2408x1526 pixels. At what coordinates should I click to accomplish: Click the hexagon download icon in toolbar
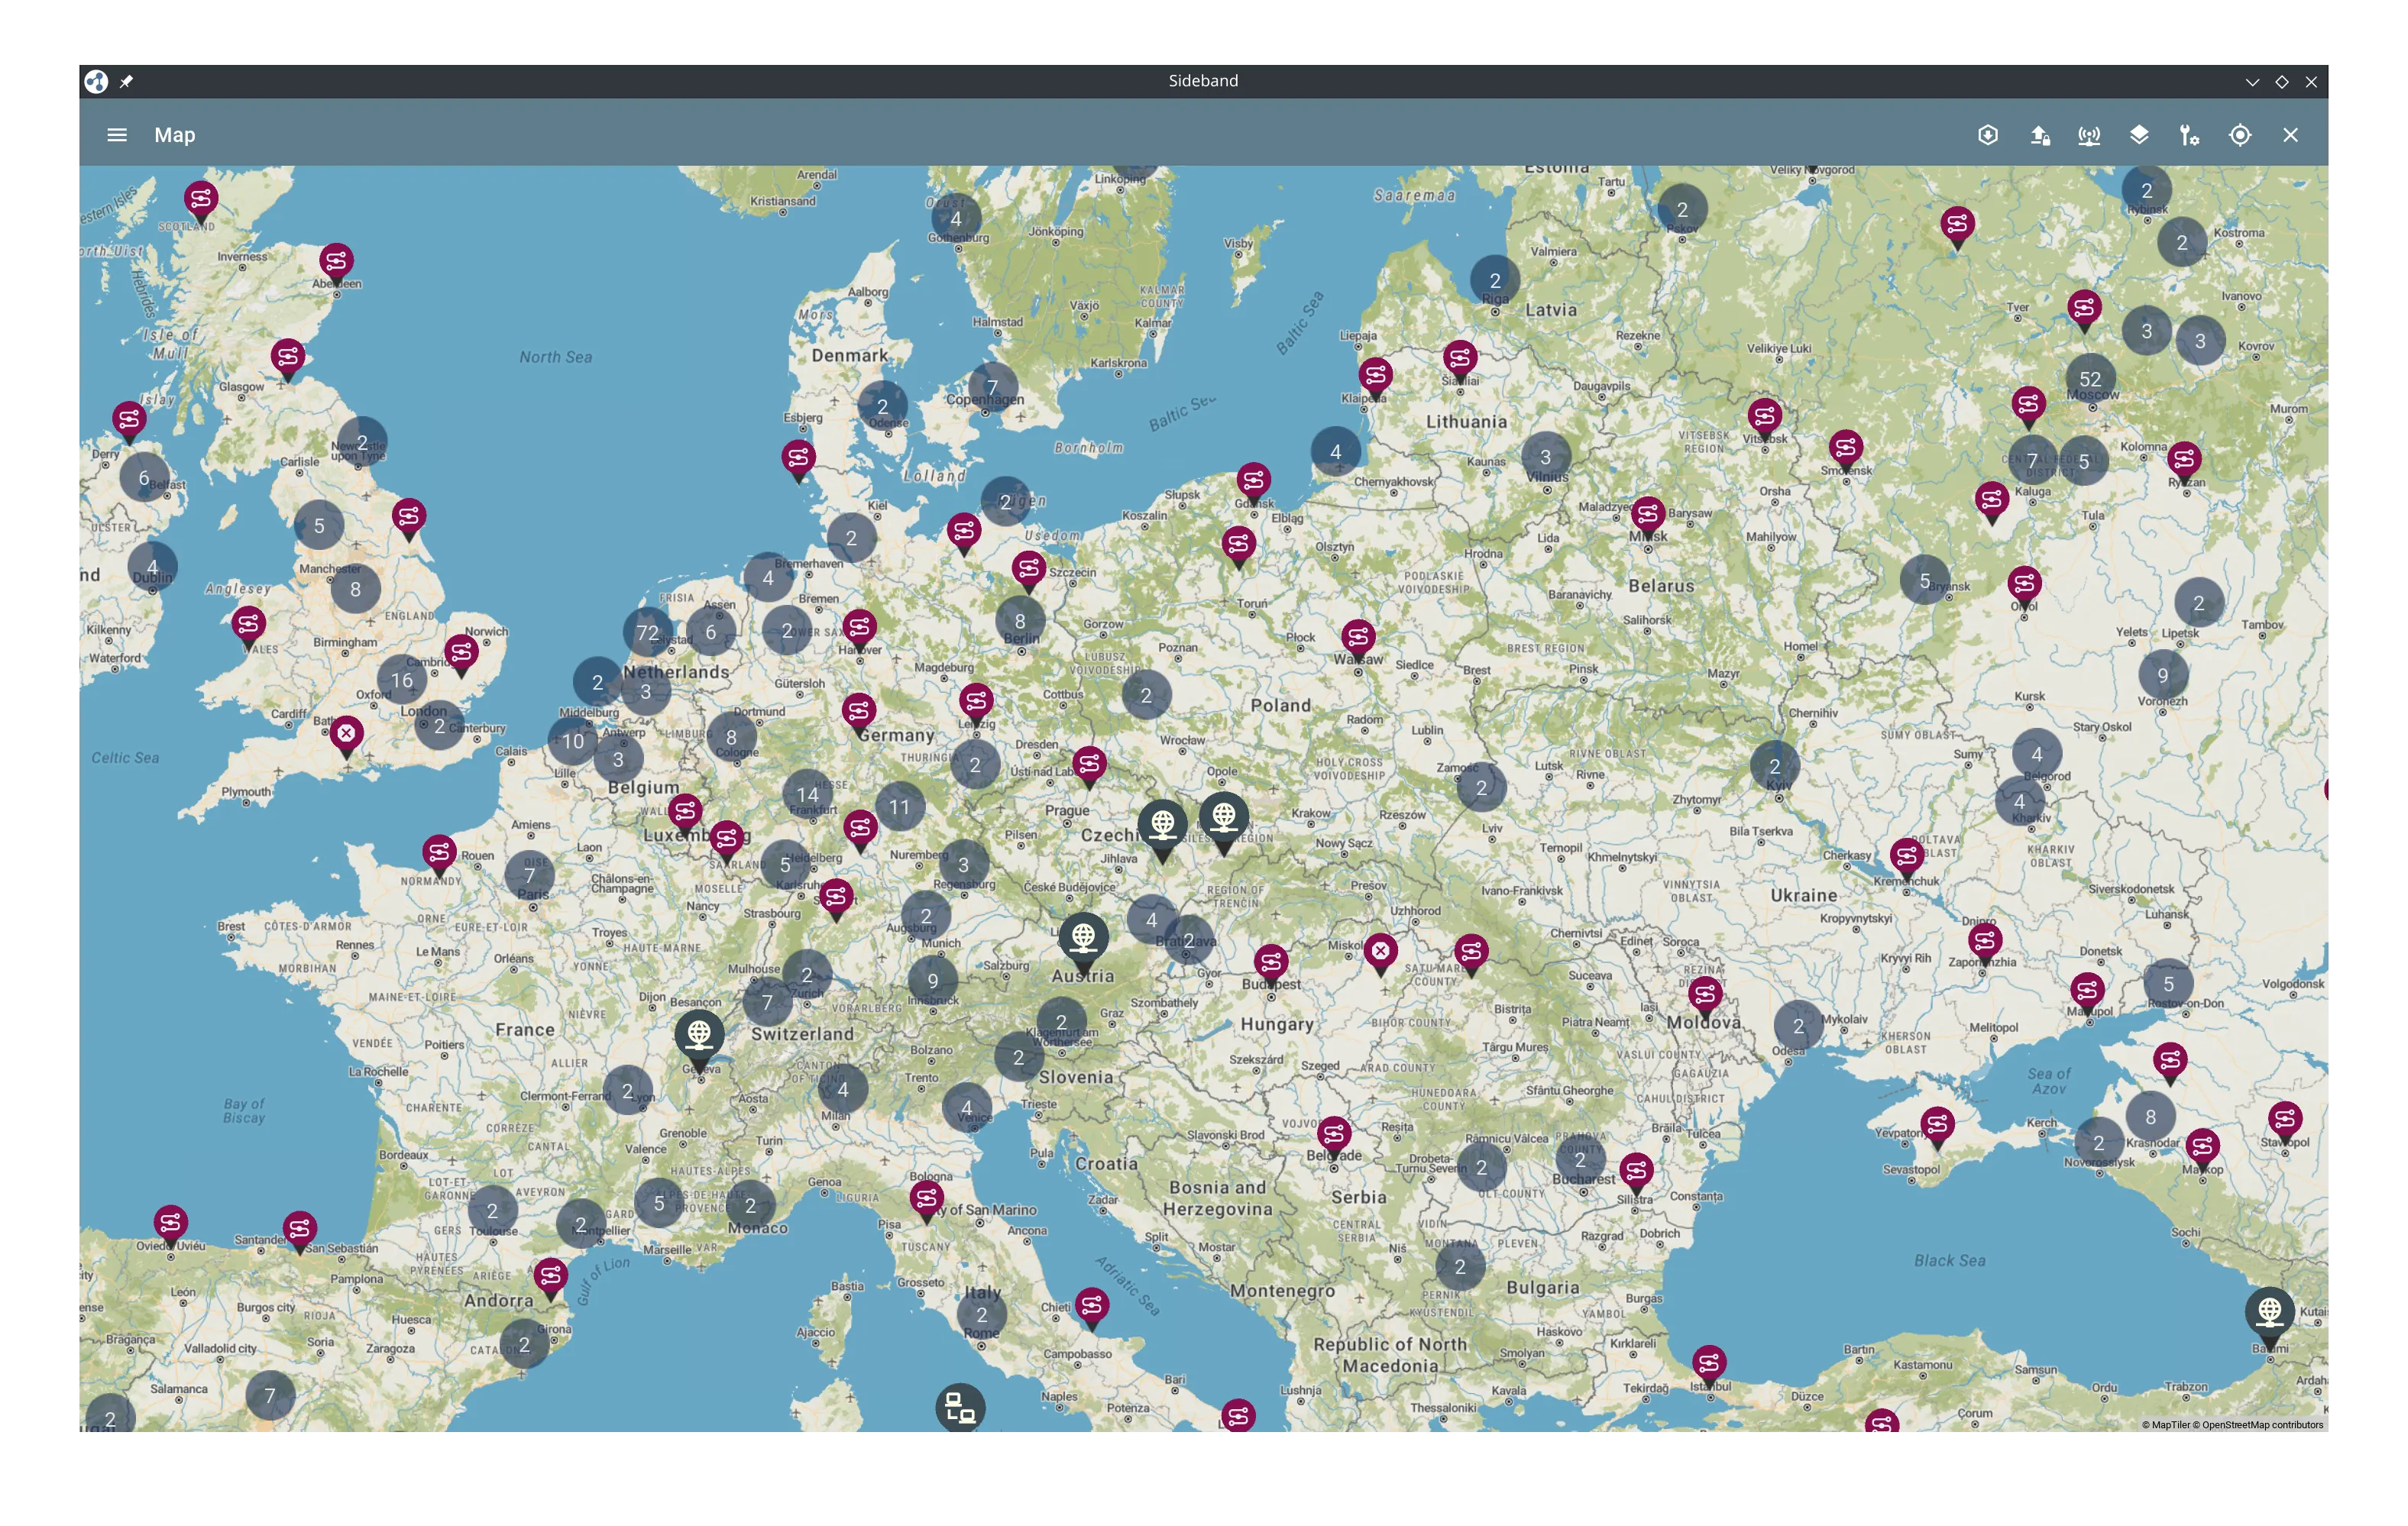pos(1988,135)
